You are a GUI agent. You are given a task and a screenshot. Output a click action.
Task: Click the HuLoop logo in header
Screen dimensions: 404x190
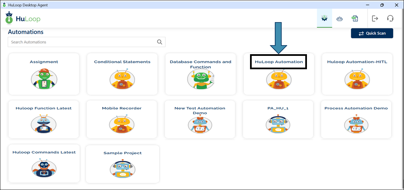(x=23, y=19)
